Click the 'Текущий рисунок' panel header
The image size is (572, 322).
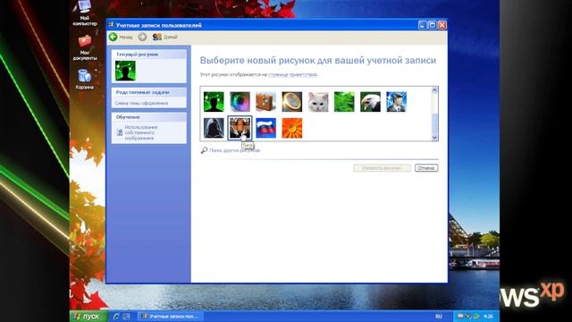(x=149, y=55)
